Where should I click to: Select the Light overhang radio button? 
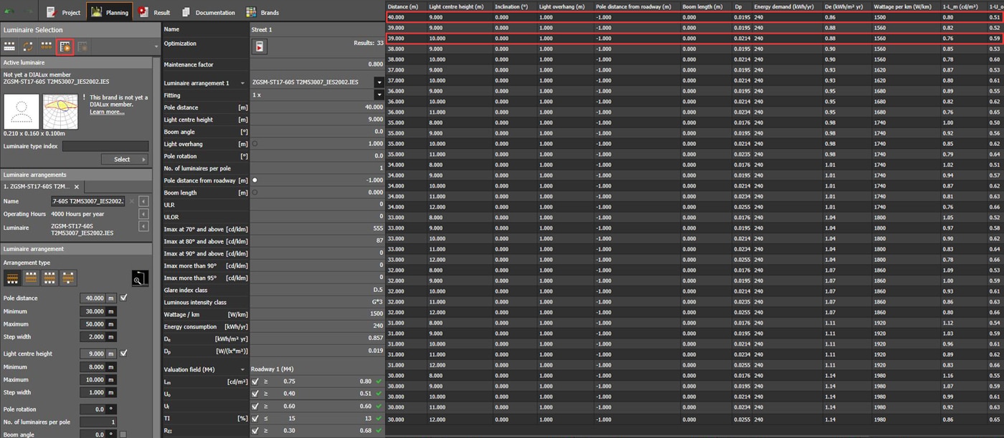[255, 144]
